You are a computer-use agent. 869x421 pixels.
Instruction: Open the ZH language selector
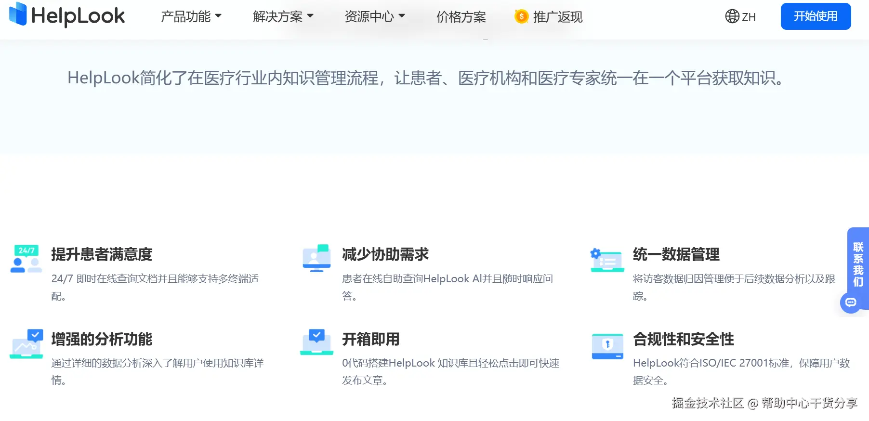click(740, 17)
